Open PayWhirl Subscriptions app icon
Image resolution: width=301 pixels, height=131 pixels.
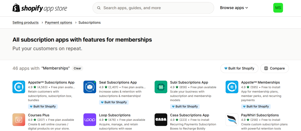click(232, 120)
